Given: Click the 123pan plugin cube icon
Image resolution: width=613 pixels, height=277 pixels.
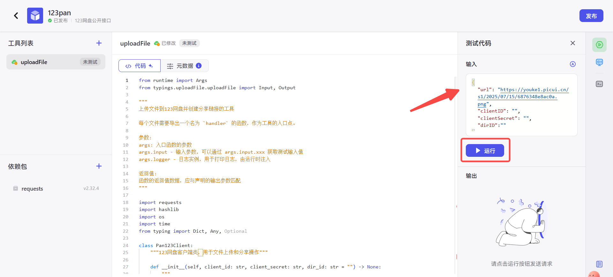Looking at the screenshot, I should coord(35,16).
